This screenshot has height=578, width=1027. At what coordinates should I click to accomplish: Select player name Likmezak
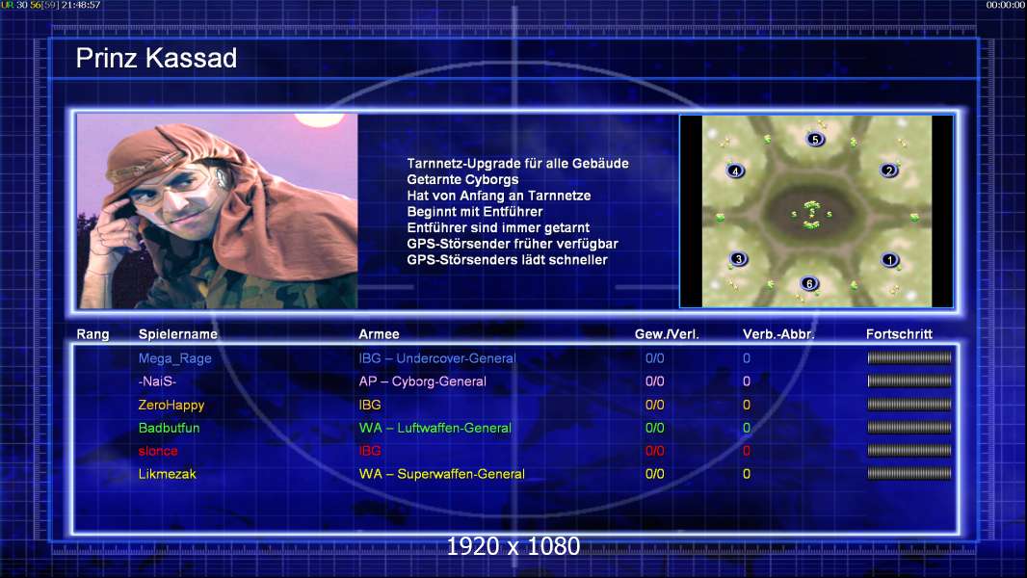click(167, 474)
